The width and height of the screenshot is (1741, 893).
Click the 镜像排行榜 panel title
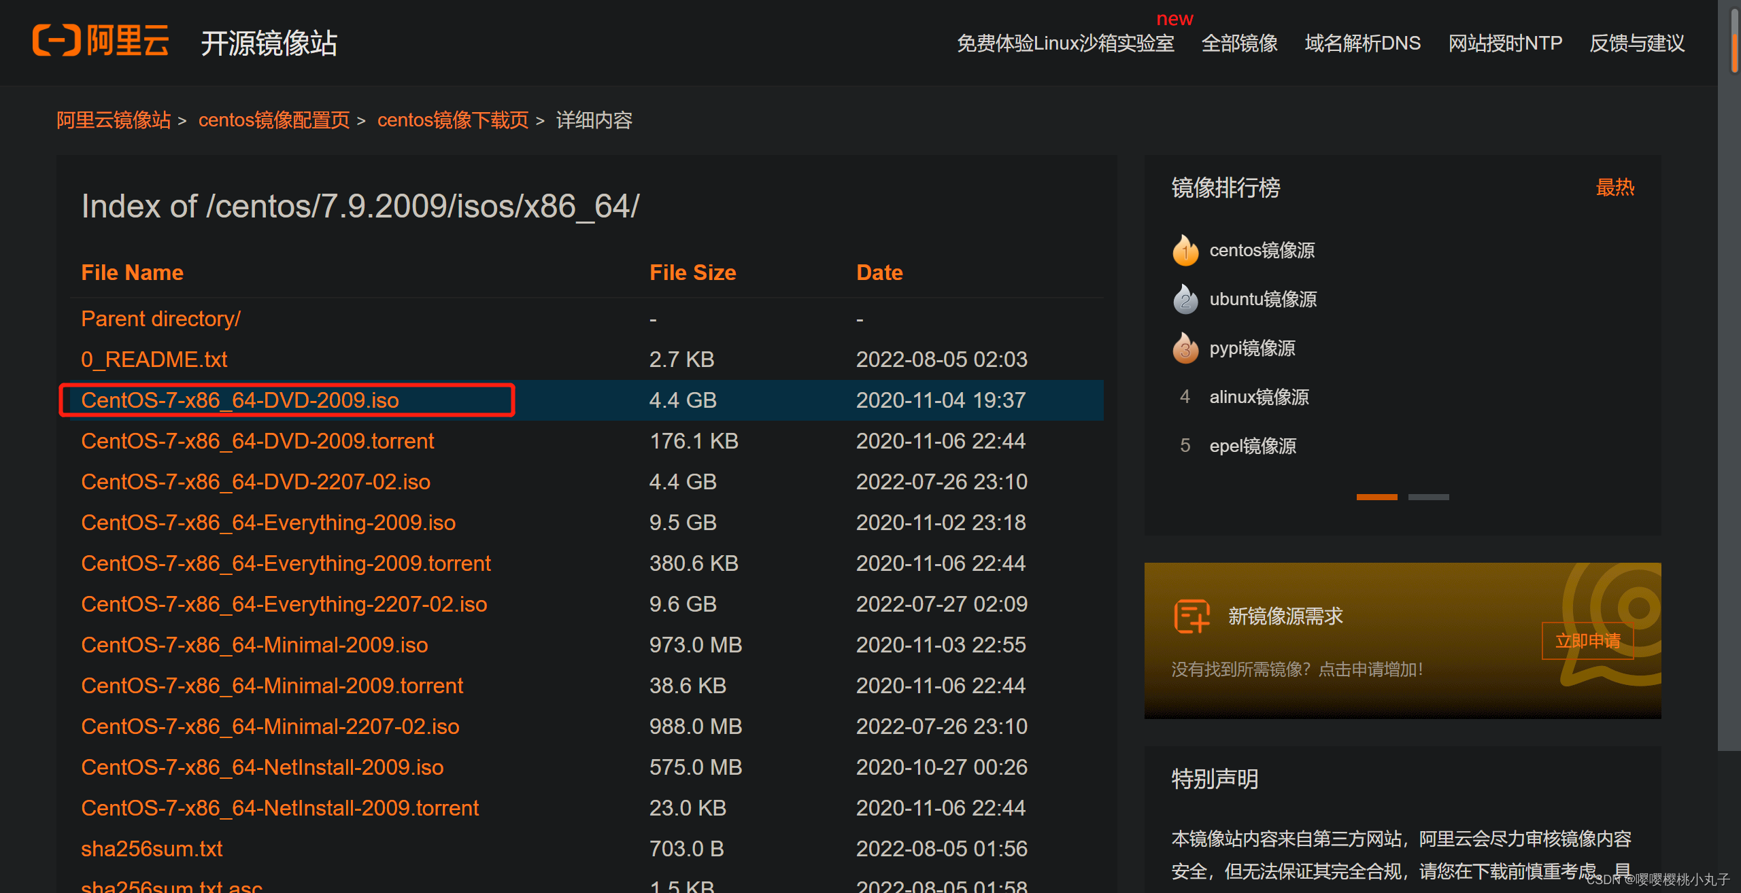pos(1226,188)
